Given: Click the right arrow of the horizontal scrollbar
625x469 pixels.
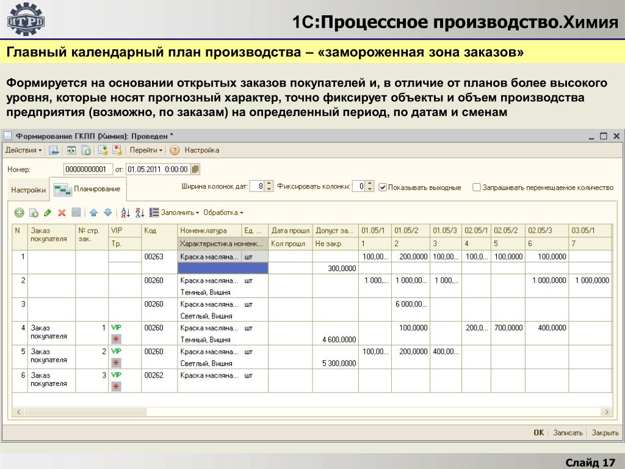Looking at the screenshot, I should click(x=607, y=412).
